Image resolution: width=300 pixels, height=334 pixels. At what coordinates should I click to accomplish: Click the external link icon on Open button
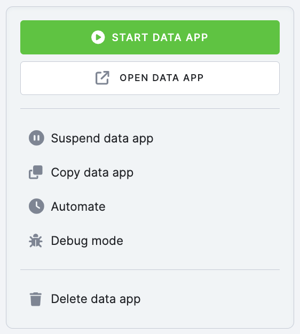102,78
